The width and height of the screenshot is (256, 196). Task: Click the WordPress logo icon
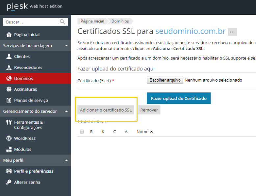tap(9, 138)
